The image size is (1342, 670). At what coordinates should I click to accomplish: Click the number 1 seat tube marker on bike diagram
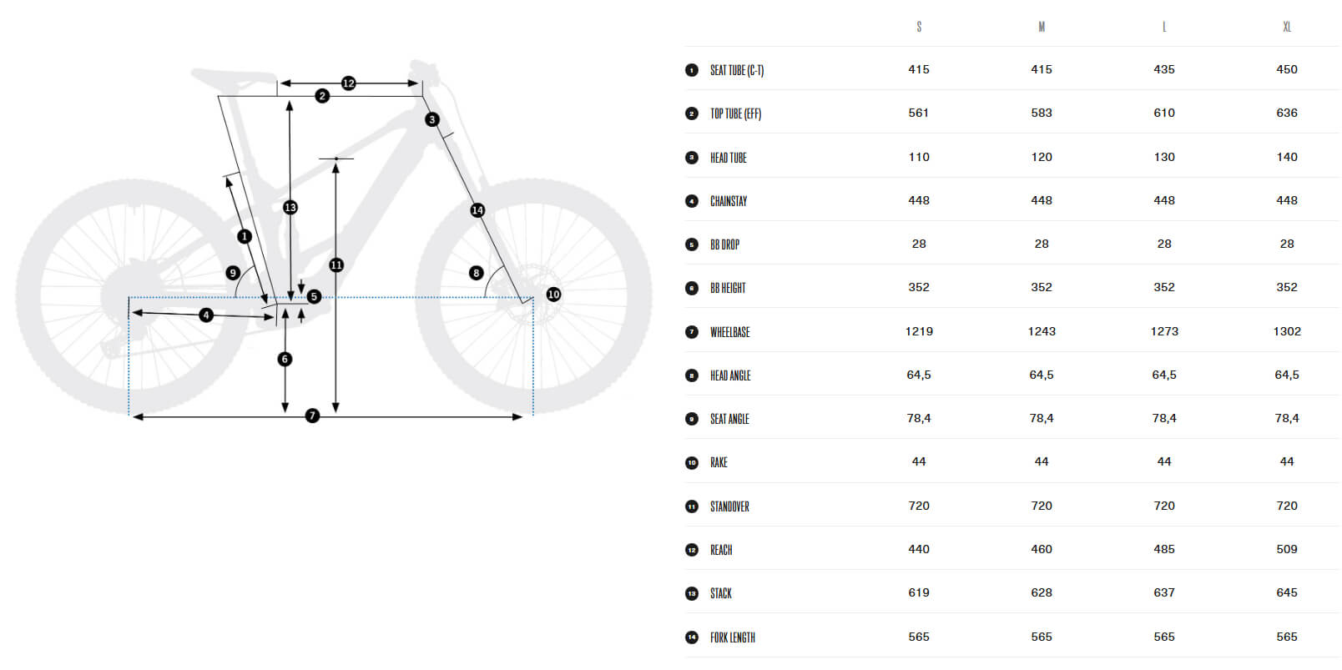tap(245, 237)
